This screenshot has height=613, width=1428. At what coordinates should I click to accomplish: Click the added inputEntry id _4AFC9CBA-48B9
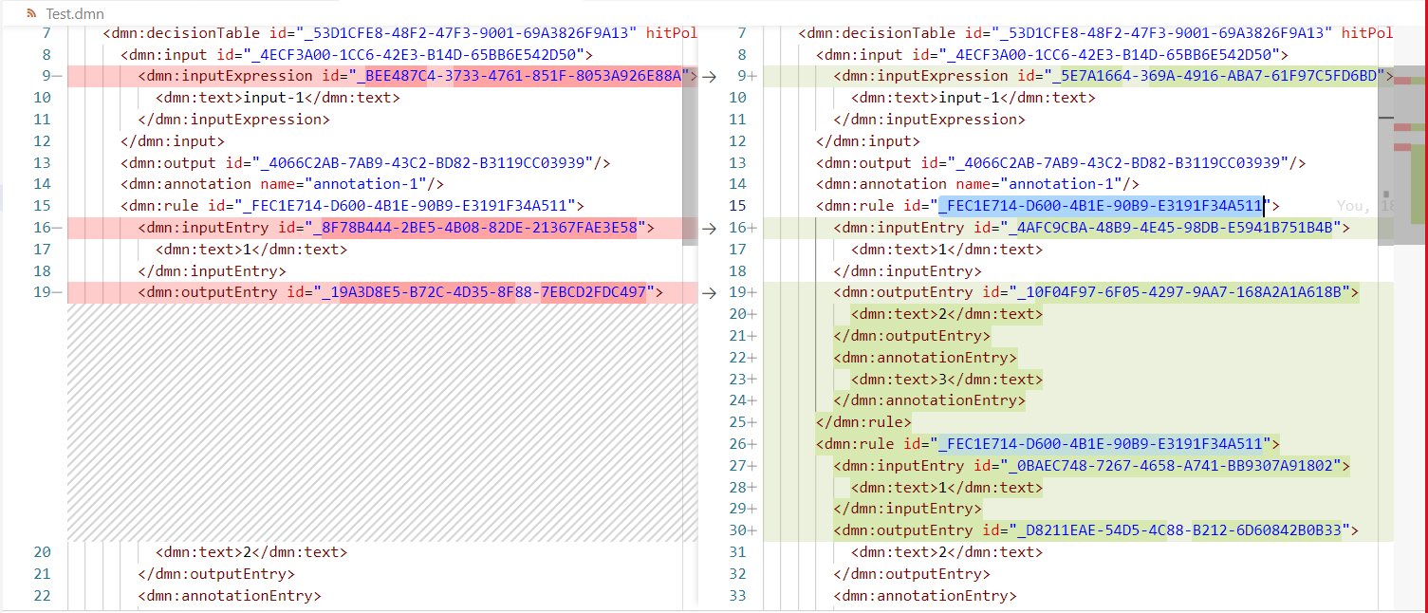pos(1171,228)
